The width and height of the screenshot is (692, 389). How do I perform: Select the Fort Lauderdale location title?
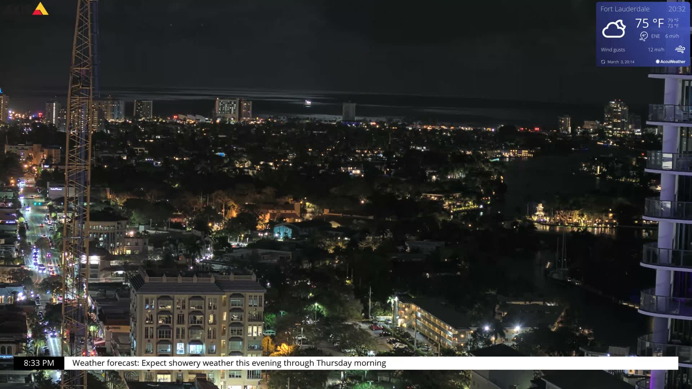[x=625, y=9]
